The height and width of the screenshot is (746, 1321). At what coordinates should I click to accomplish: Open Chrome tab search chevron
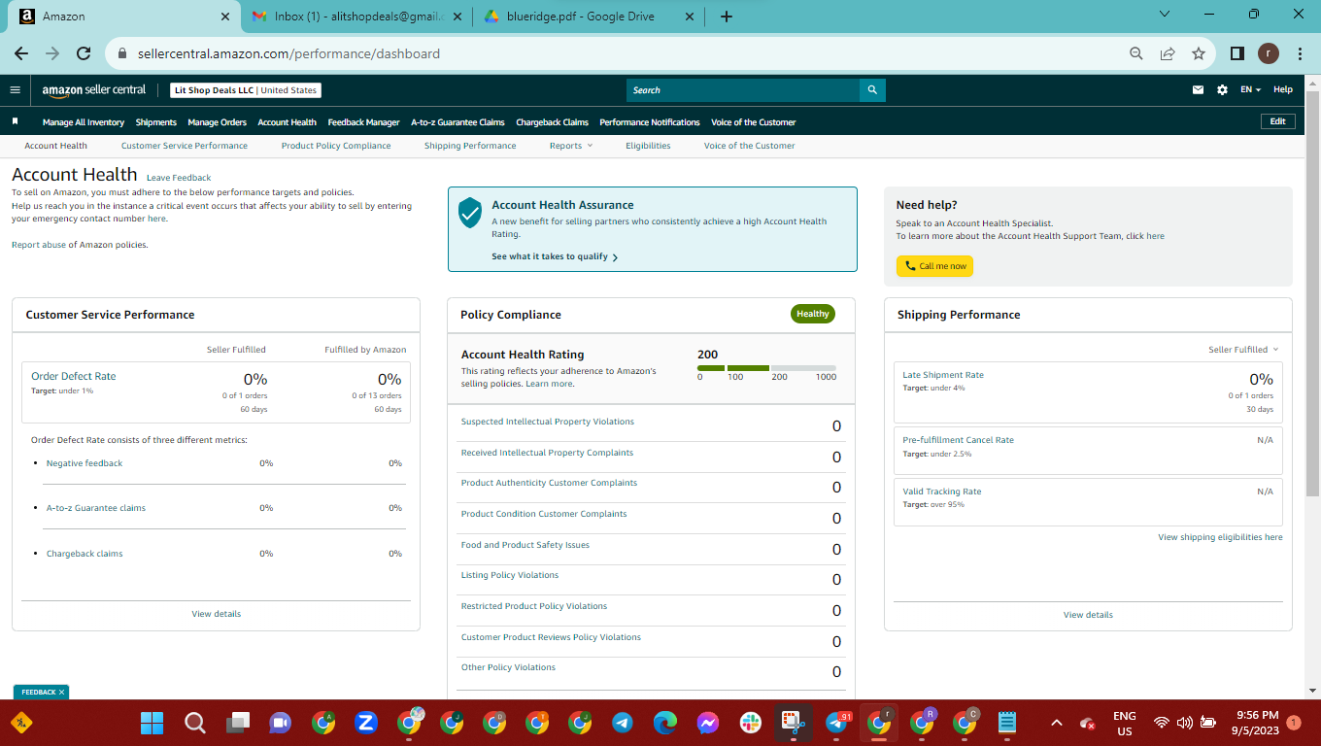1166,14
